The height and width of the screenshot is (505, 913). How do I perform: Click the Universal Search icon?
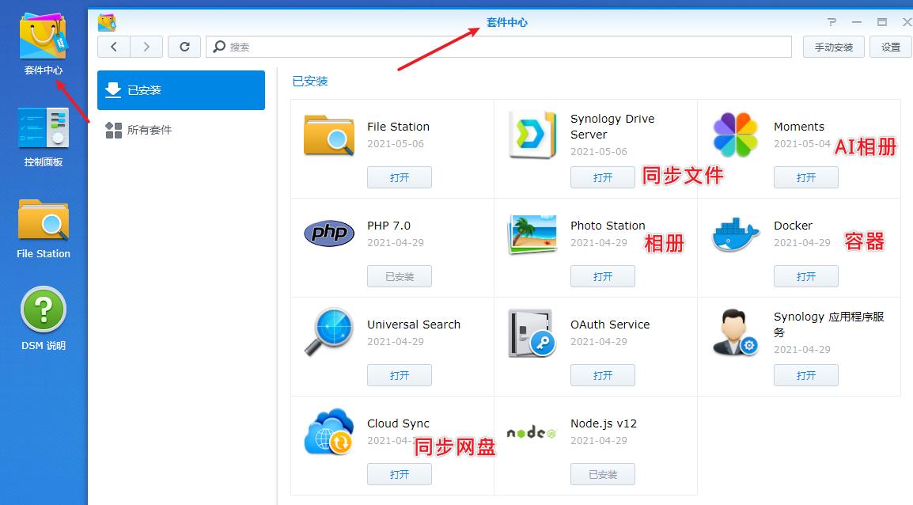click(328, 333)
